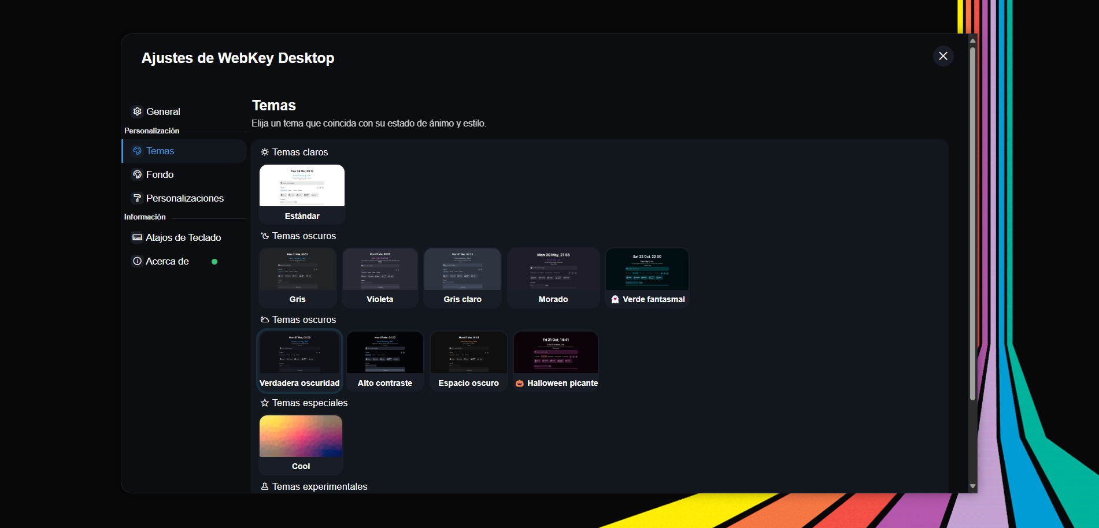This screenshot has width=1099, height=528.
Task: Click the General gear icon in sidebar
Action: click(x=137, y=111)
